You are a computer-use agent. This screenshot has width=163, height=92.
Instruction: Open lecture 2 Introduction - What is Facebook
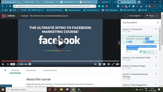click(141, 48)
